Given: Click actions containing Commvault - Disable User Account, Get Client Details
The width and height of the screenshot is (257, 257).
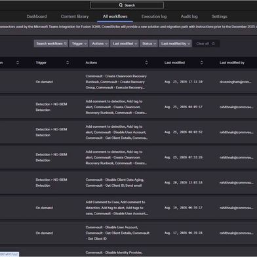Looking at the screenshot, I should pos(117,132).
